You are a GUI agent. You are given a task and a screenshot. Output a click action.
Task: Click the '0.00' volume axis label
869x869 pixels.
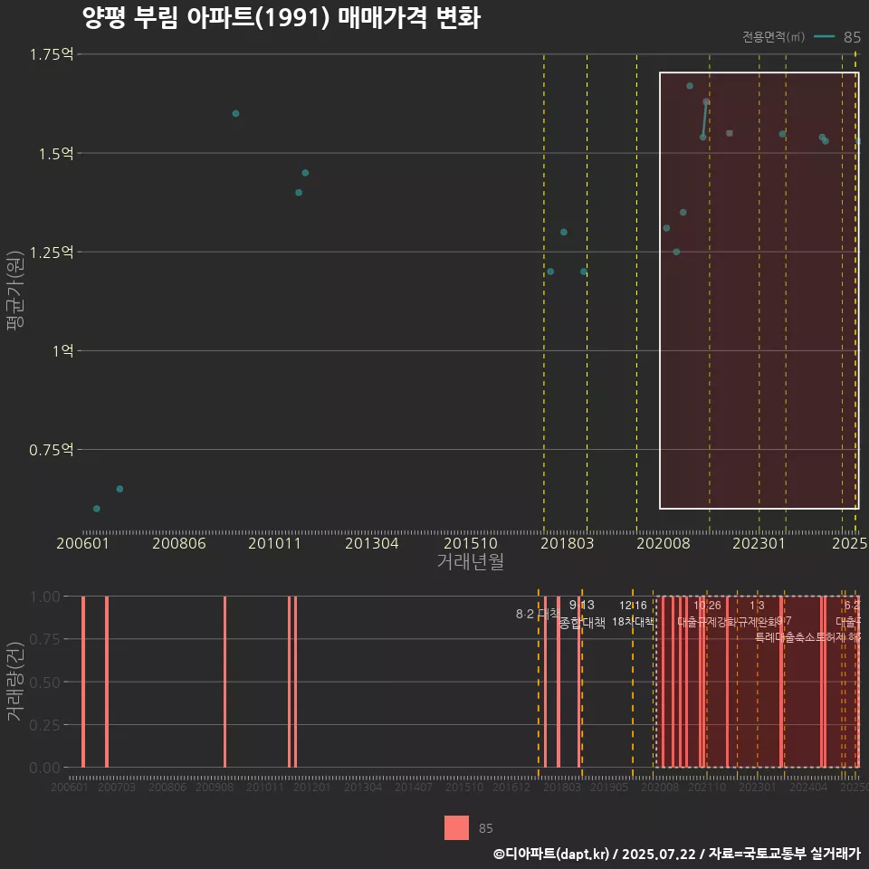(x=45, y=768)
